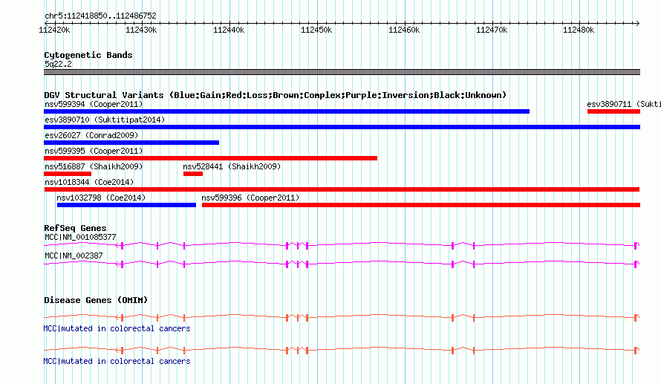This screenshot has height=384, width=661.
Task: Open the nsv599395 (Cooper2011) label
Action: pyautogui.click(x=94, y=151)
